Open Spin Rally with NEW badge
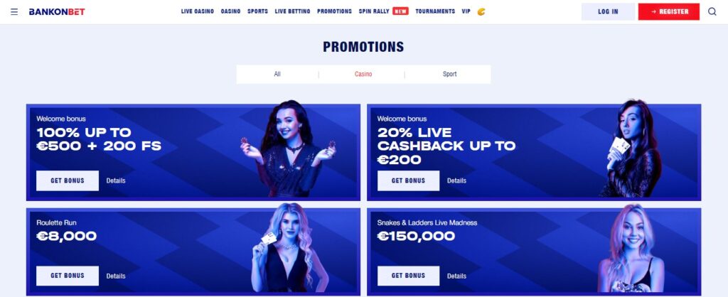This screenshot has height=297, width=728. tap(383, 11)
